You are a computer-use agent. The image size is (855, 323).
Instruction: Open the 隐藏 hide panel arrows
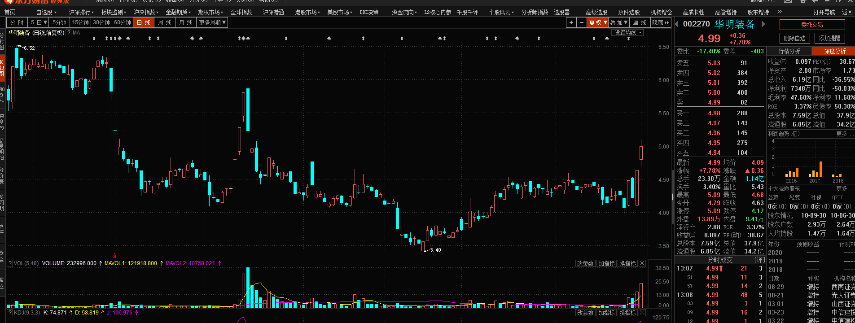(x=660, y=22)
